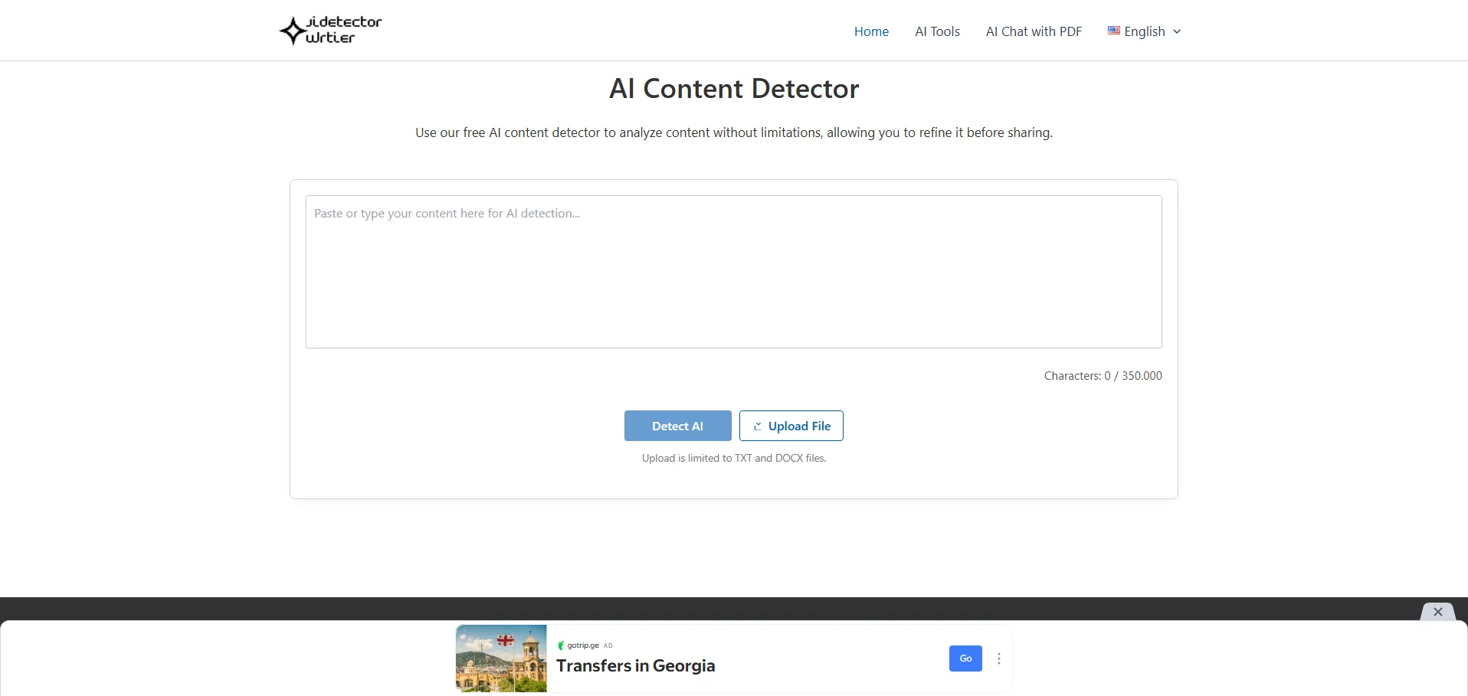Open AI Chat with PDF
Viewport: 1468px width, 696px height.
1034,31
